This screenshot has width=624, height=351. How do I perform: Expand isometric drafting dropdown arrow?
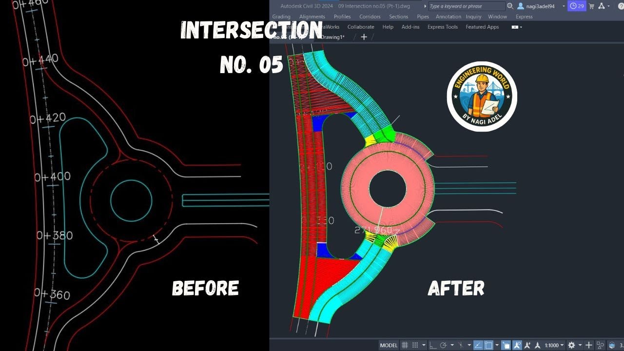pyautogui.click(x=469, y=345)
